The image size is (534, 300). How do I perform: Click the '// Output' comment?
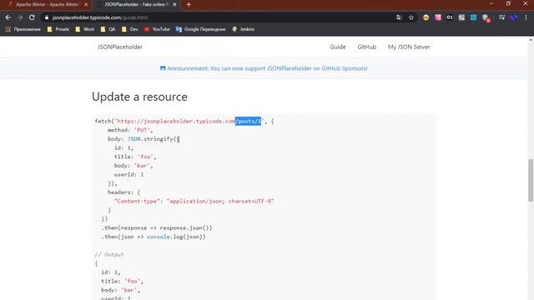coord(109,254)
